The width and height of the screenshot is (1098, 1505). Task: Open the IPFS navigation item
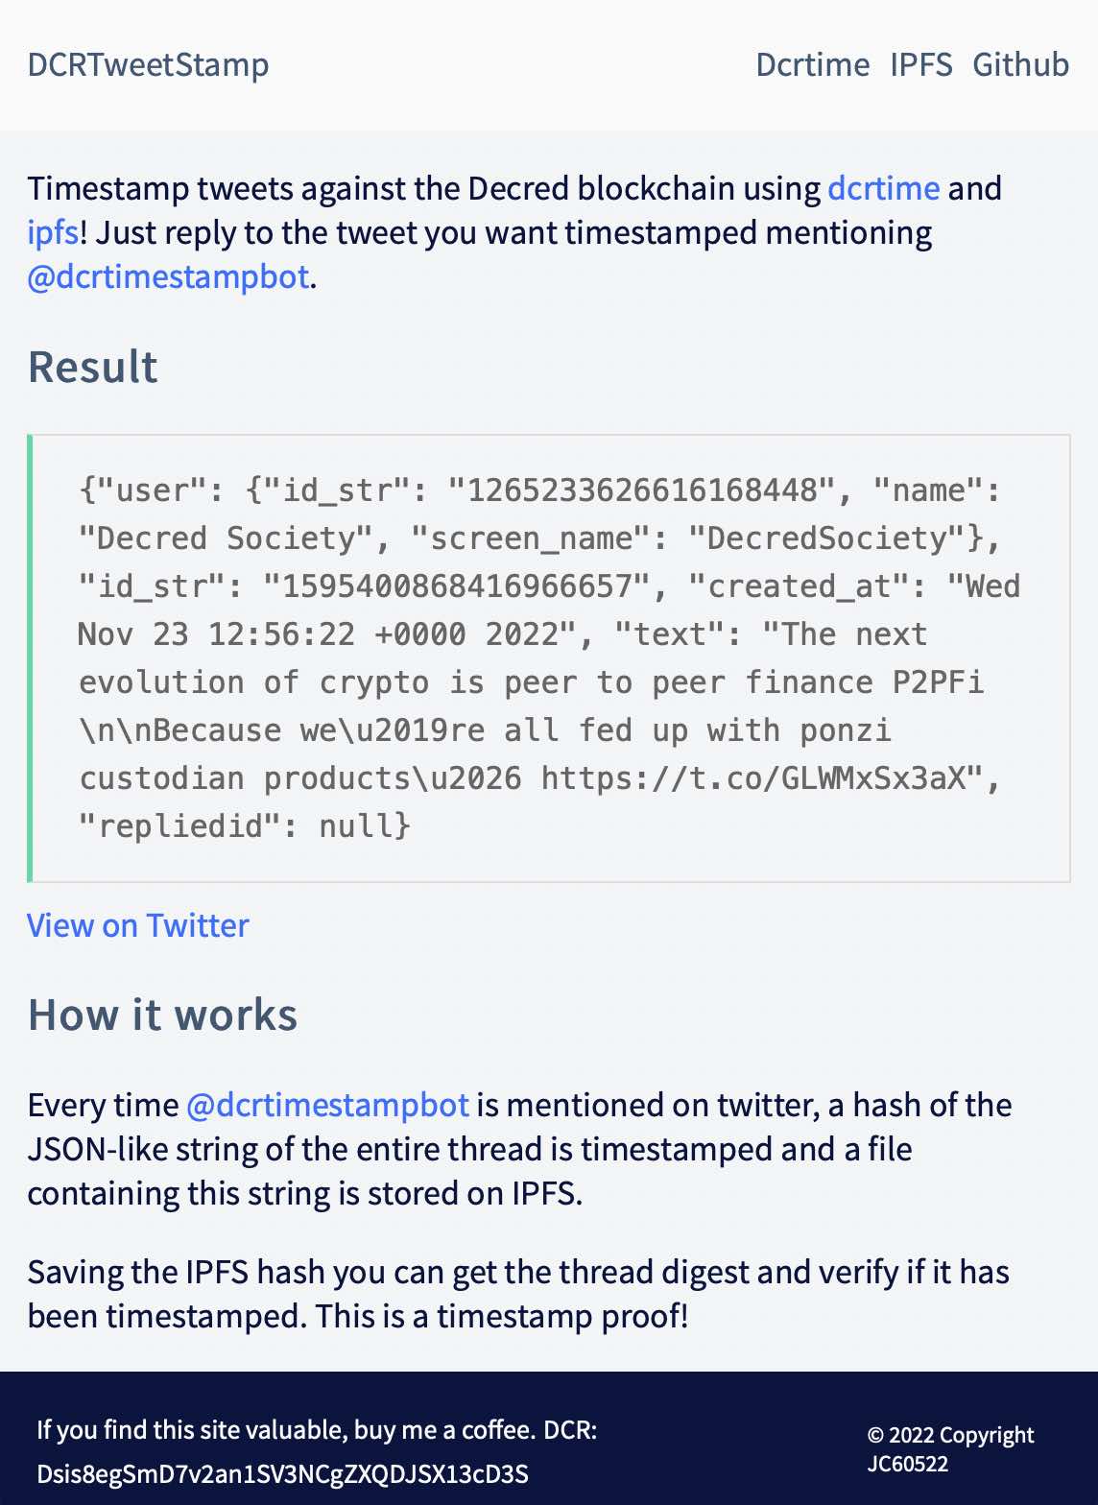920,65
